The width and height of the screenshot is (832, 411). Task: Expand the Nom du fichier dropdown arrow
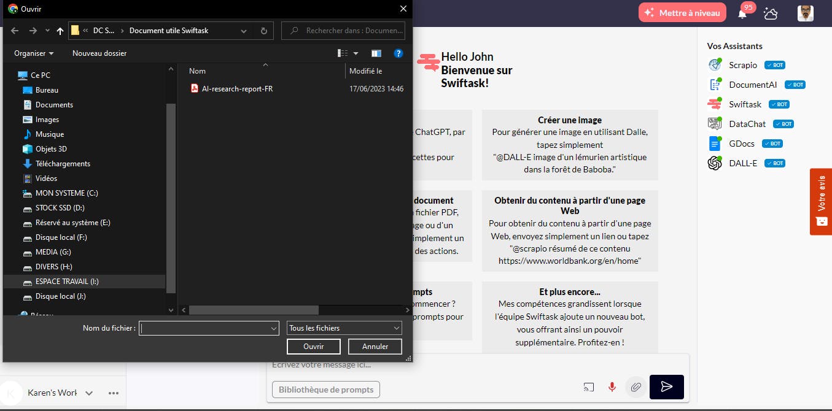point(274,328)
